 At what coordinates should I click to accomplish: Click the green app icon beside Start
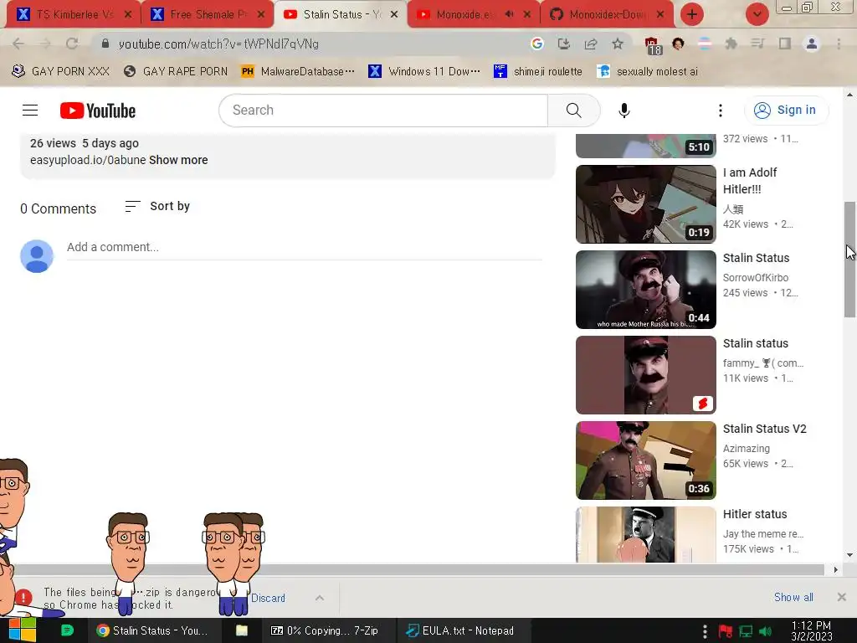tap(67, 630)
